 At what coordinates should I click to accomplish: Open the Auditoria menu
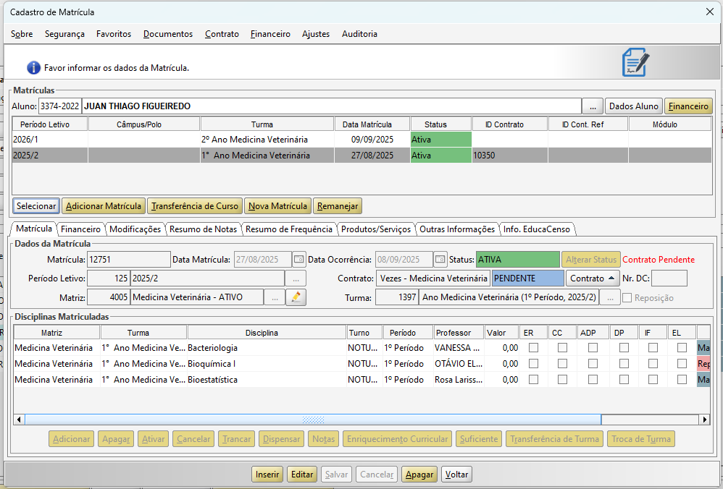(359, 33)
